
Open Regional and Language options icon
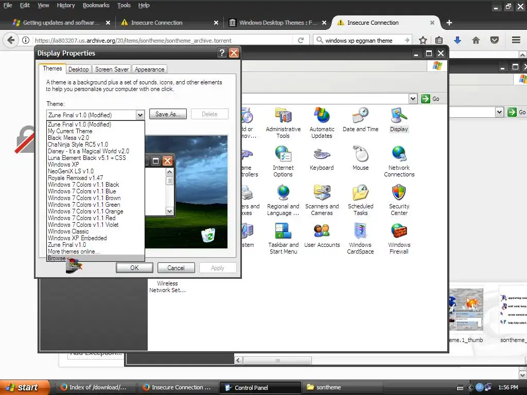283,200
